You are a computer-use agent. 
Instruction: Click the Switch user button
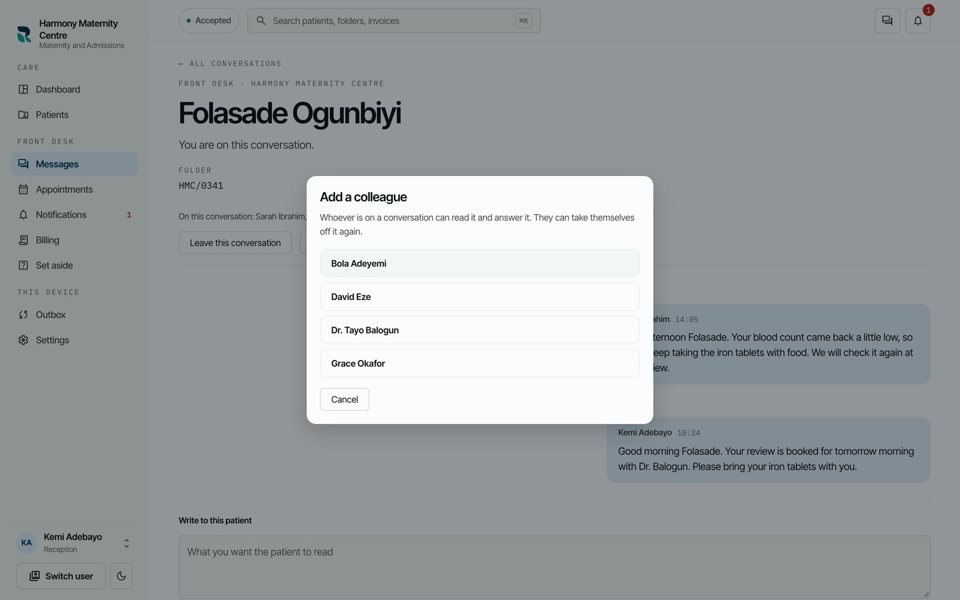tap(61, 576)
